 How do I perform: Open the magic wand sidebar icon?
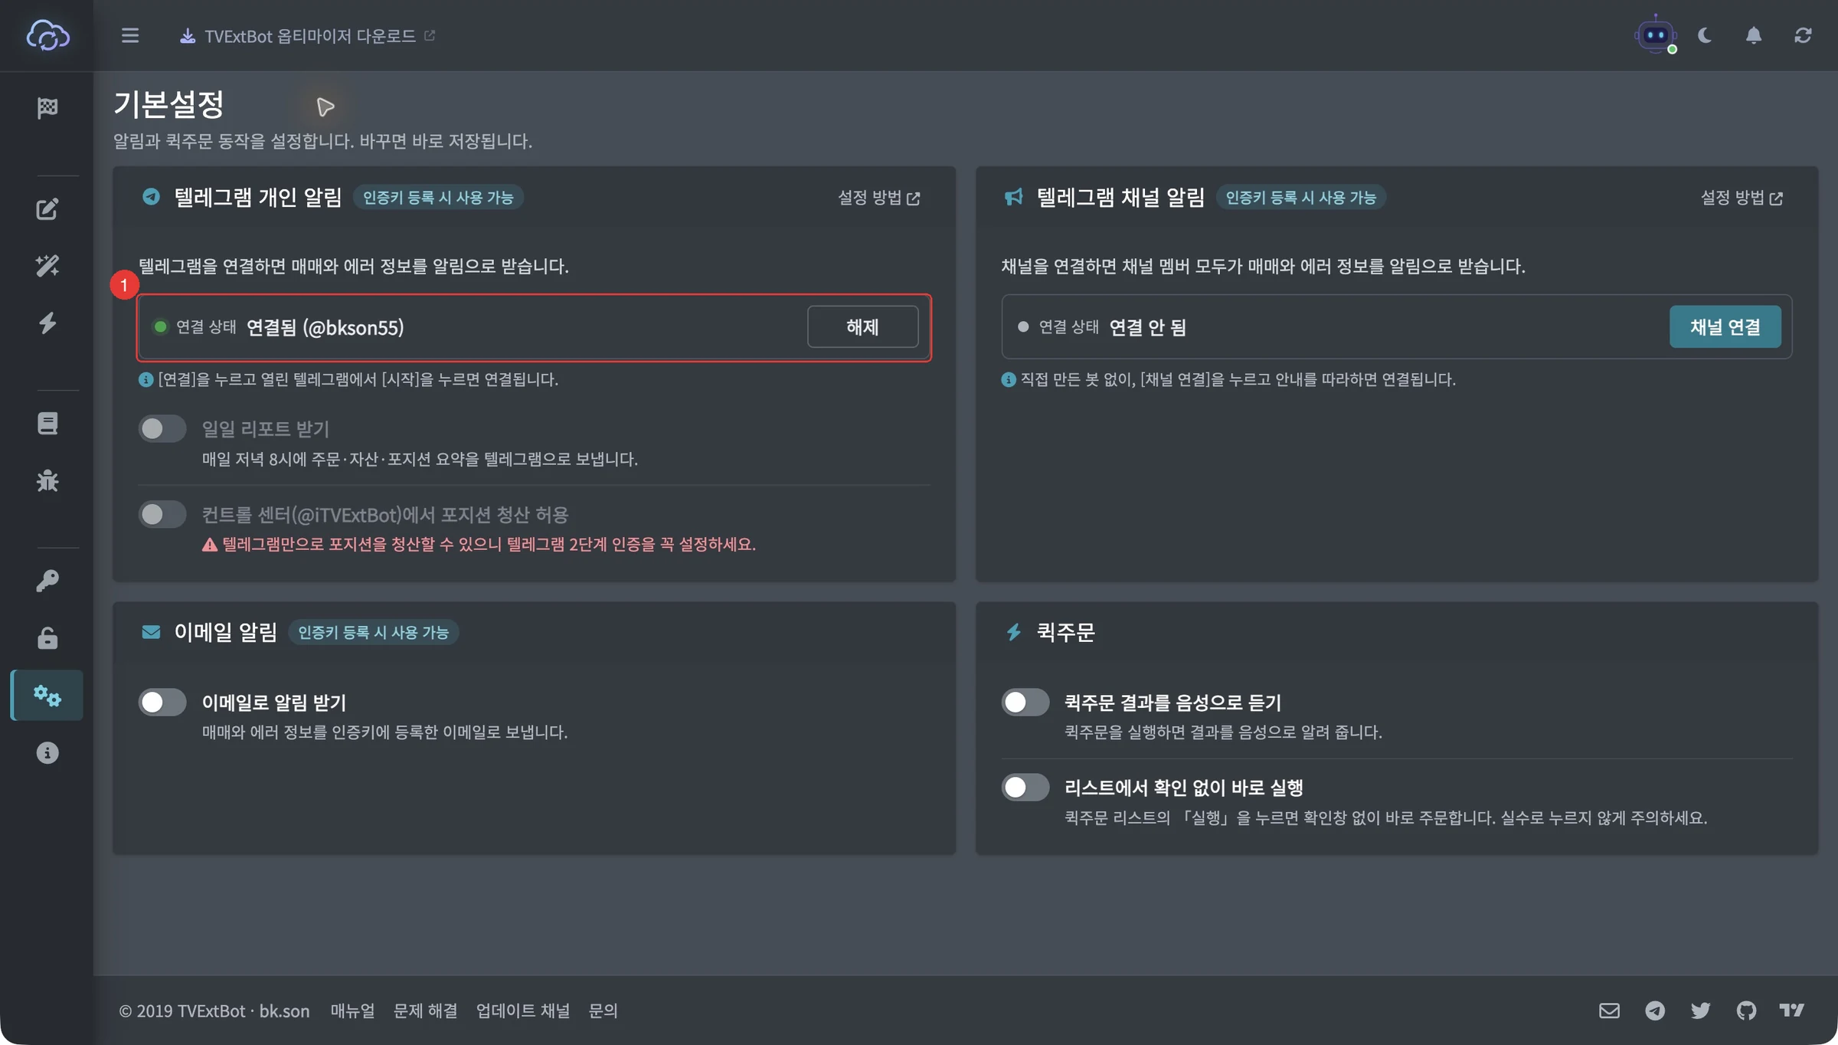click(47, 266)
